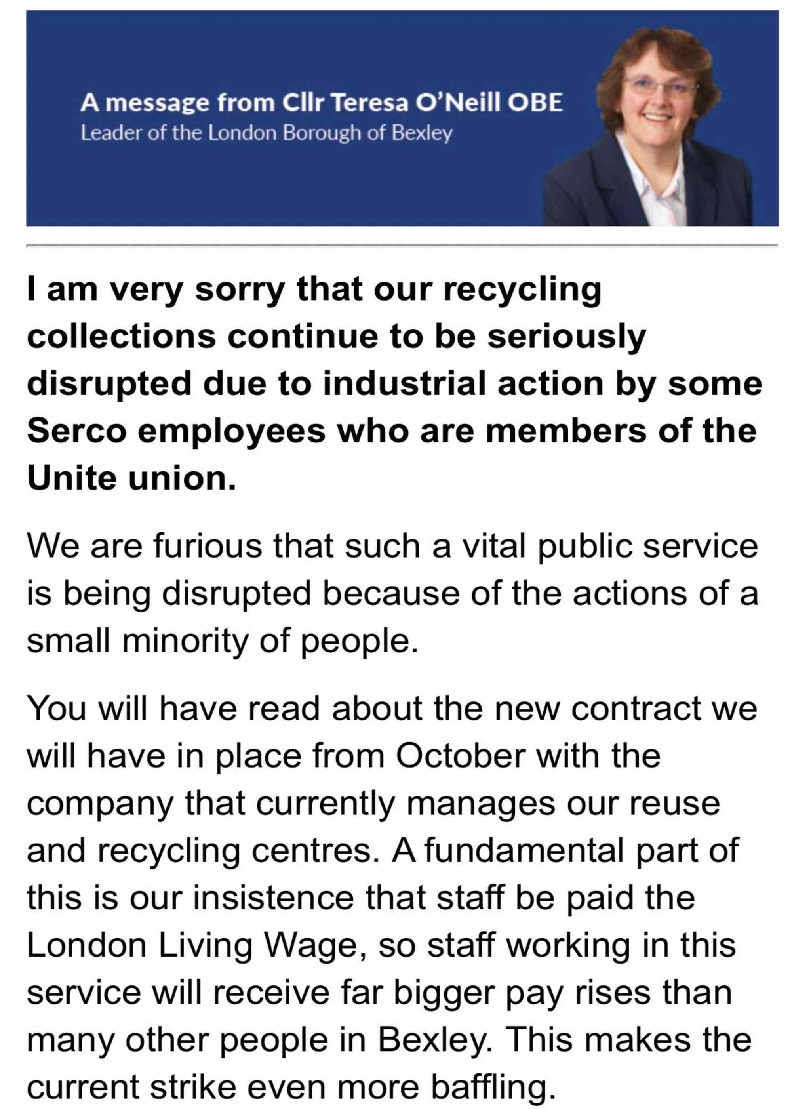The height and width of the screenshot is (1109, 792).
Task: Click the line starting "You will have read"
Action: [x=392, y=708]
